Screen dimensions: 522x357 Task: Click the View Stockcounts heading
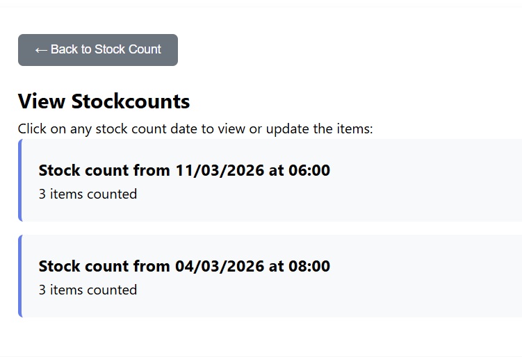104,101
